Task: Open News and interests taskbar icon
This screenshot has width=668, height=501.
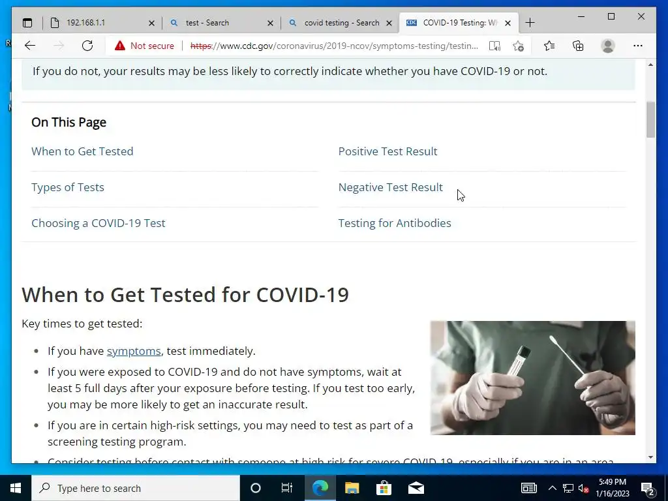Action: [x=528, y=488]
